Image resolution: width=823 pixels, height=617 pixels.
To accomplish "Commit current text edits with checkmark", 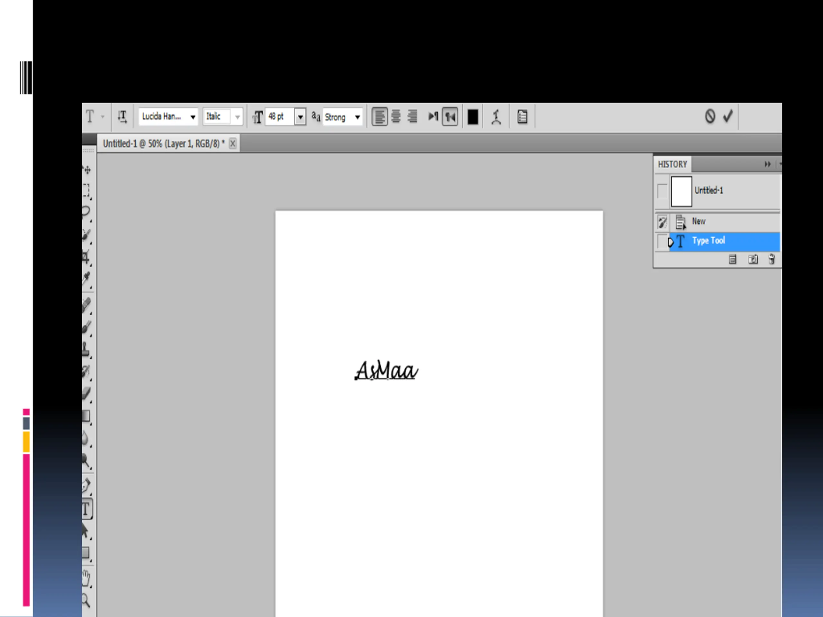I will coord(728,116).
